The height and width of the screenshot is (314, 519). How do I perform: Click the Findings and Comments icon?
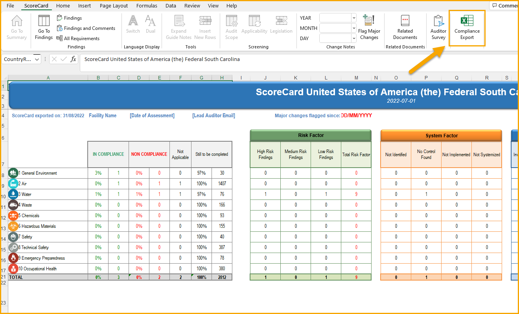coord(86,28)
